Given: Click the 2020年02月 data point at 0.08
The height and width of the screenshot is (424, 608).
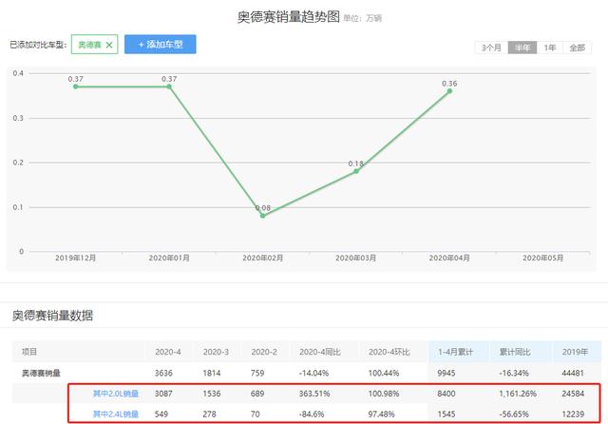Looking at the screenshot, I should point(262,216).
